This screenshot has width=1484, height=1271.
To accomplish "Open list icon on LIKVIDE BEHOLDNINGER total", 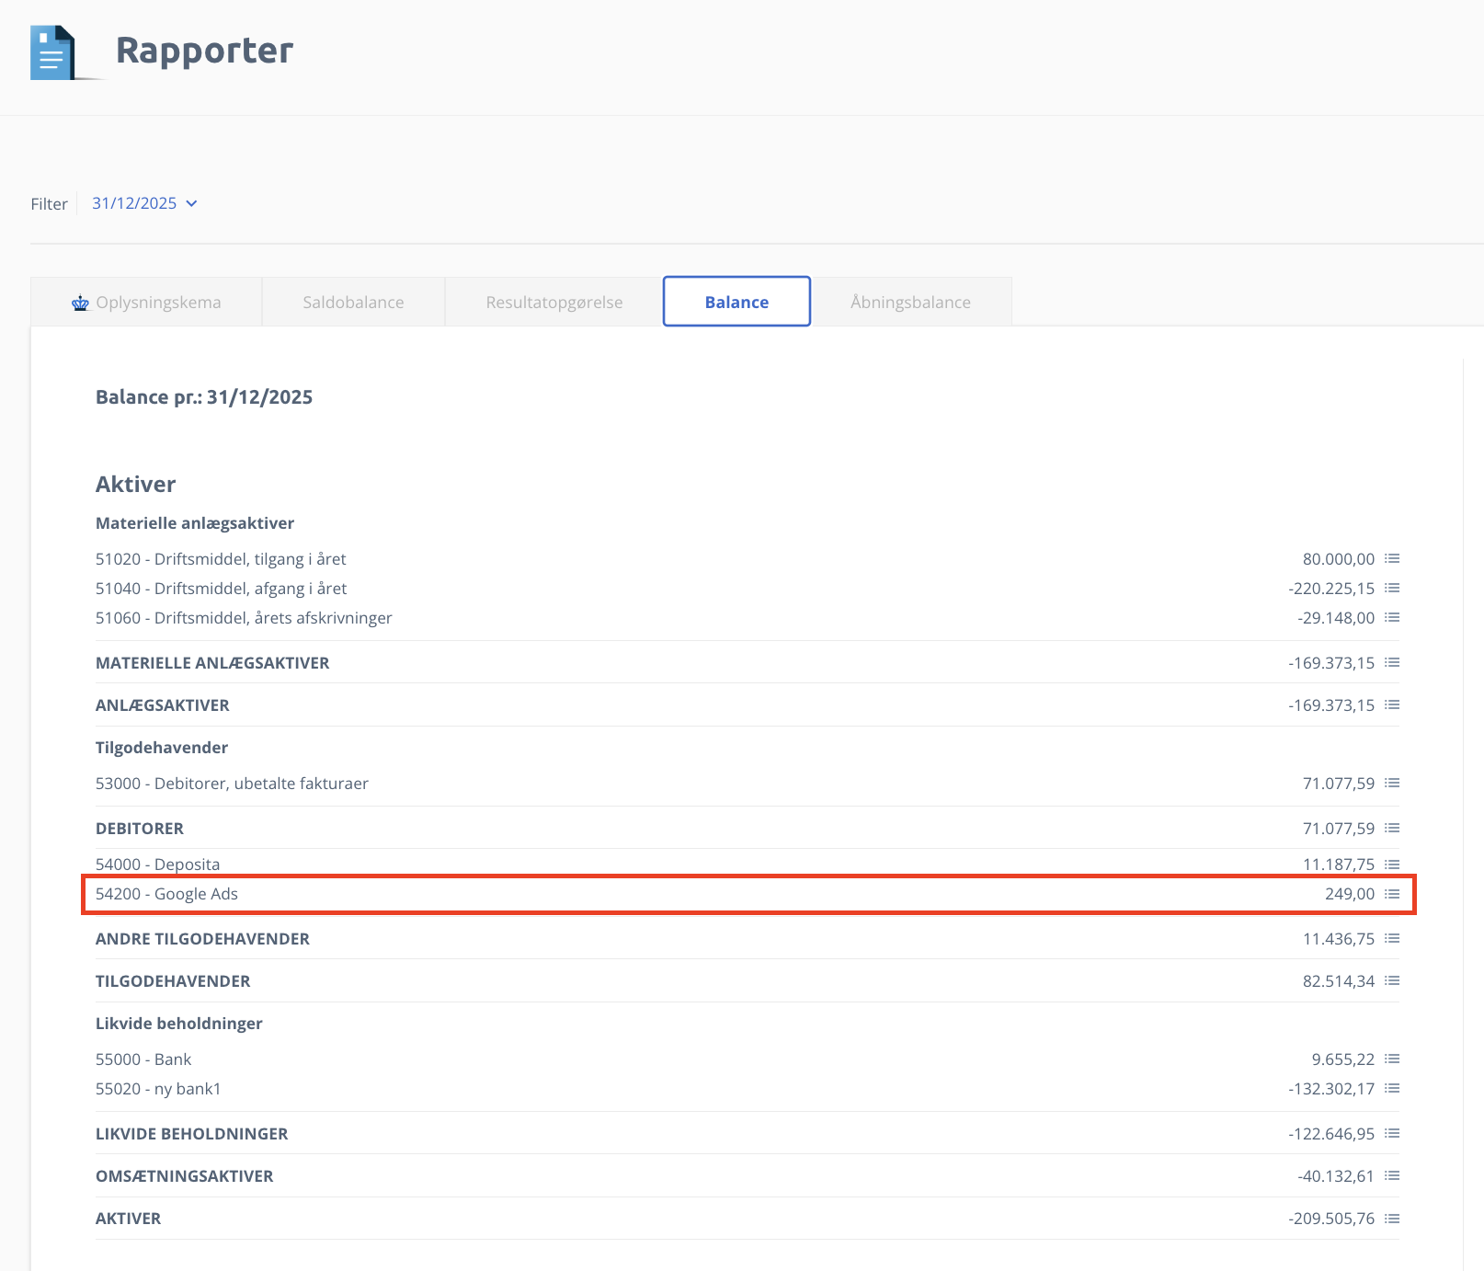I will click(1392, 1134).
